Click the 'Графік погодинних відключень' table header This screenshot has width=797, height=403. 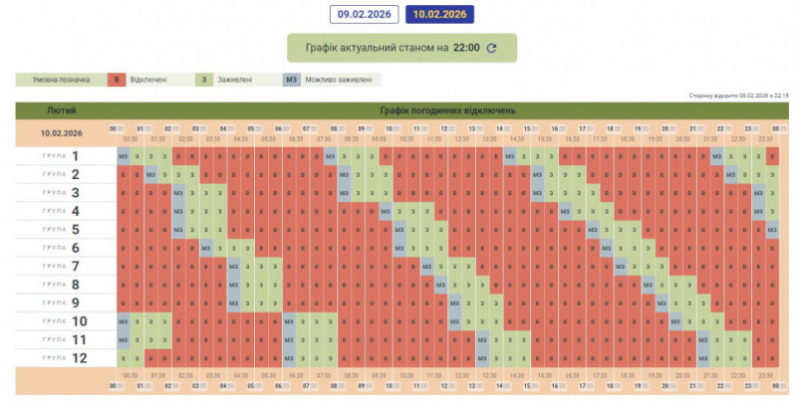click(446, 108)
